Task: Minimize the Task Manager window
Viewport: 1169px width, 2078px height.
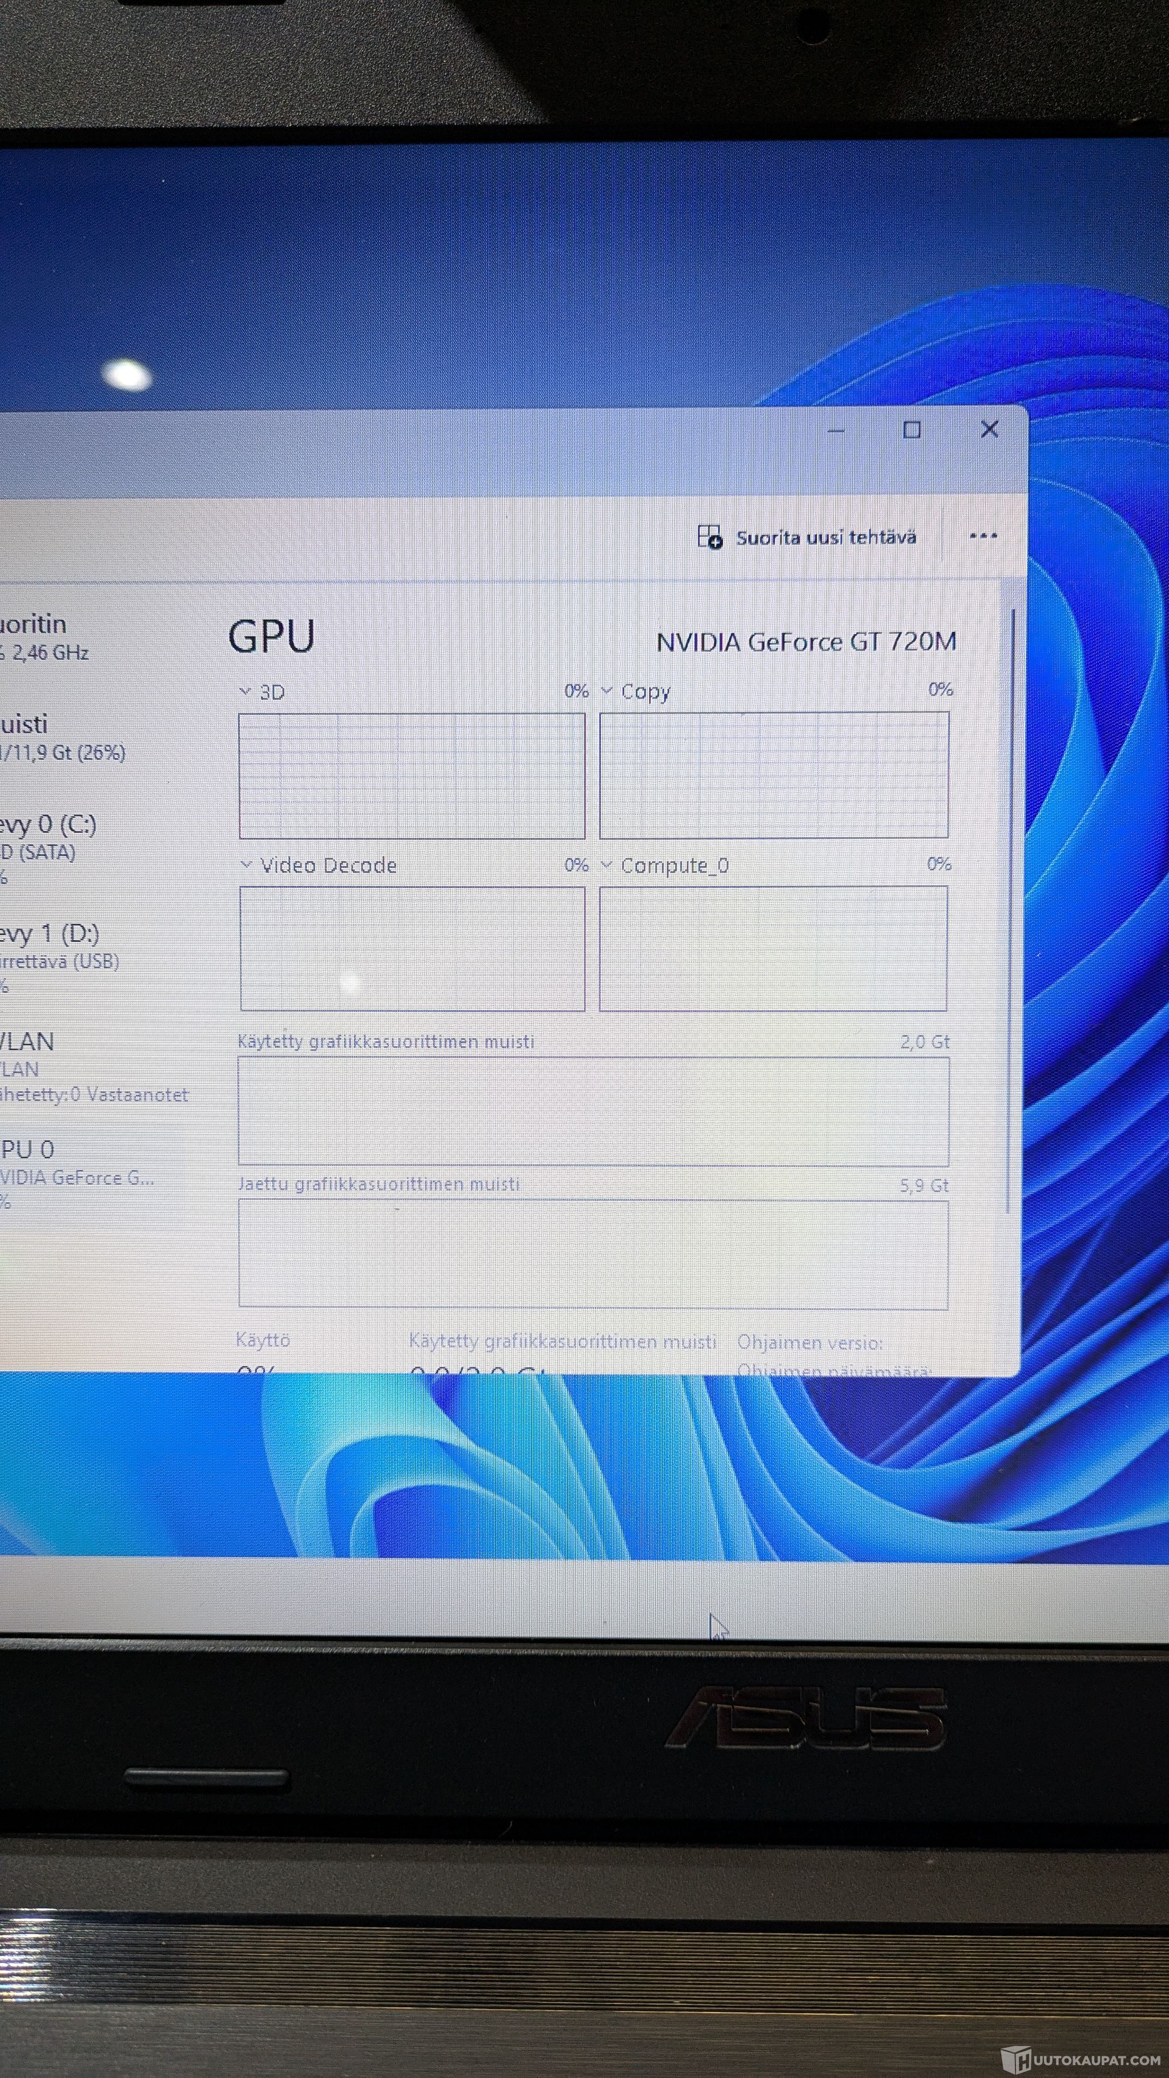Action: coord(836,431)
